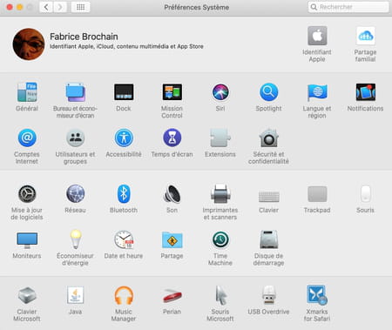Click the Rechercher search field
Image resolution: width=392 pixels, height=330 pixels.
coord(348,7)
